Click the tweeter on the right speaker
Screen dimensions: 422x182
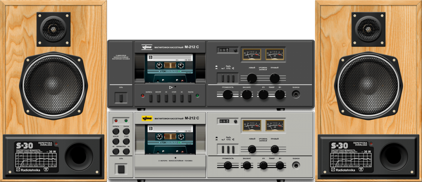(x=368, y=29)
